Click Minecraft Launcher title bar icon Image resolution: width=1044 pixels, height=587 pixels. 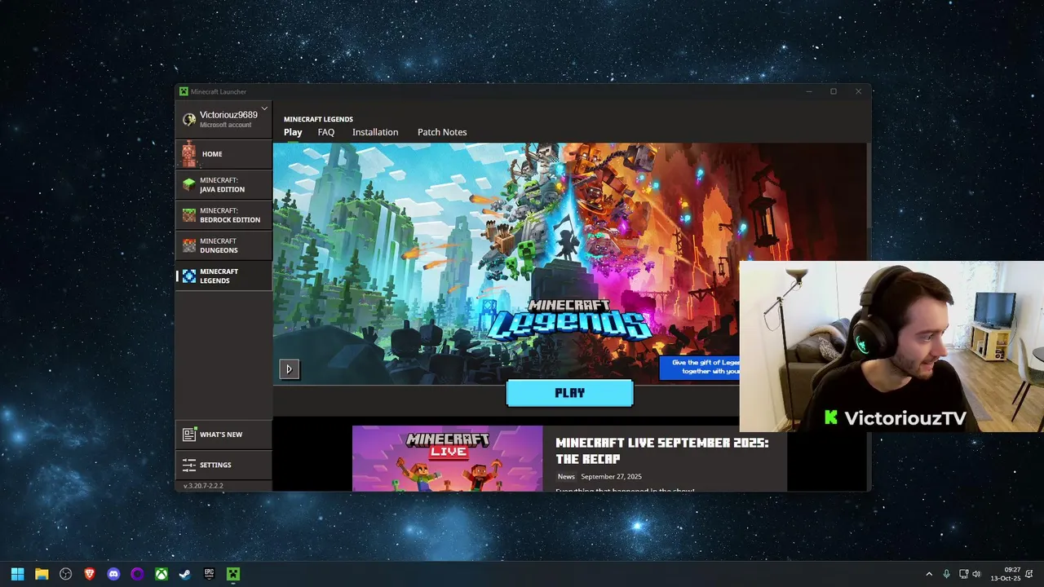click(x=184, y=91)
